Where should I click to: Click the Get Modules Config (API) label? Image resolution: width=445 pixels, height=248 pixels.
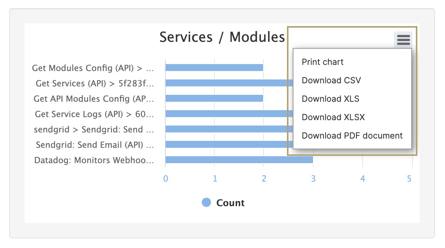tap(93, 68)
